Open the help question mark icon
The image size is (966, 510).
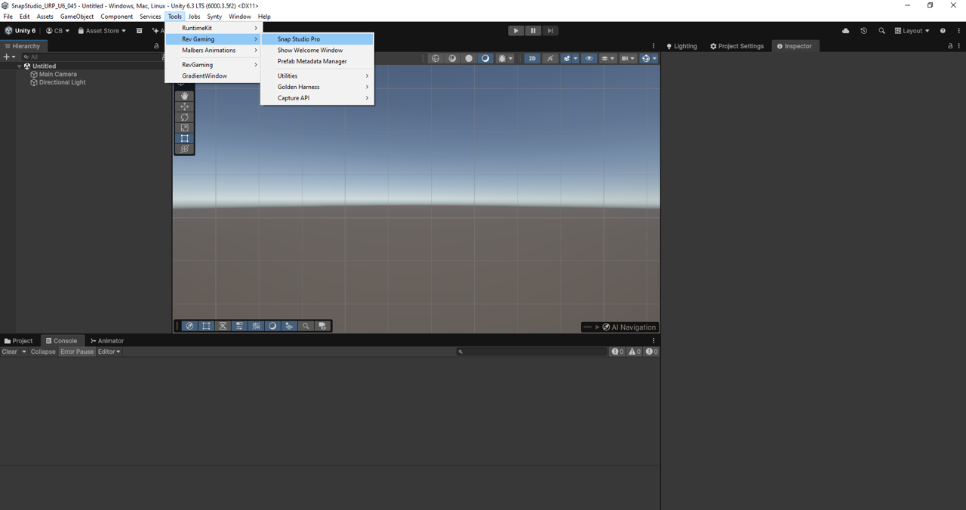pos(943,31)
